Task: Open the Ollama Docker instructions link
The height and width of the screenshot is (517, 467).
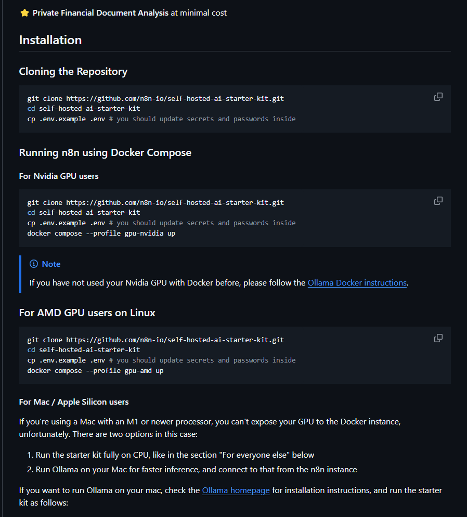Action: pyautogui.click(x=357, y=283)
